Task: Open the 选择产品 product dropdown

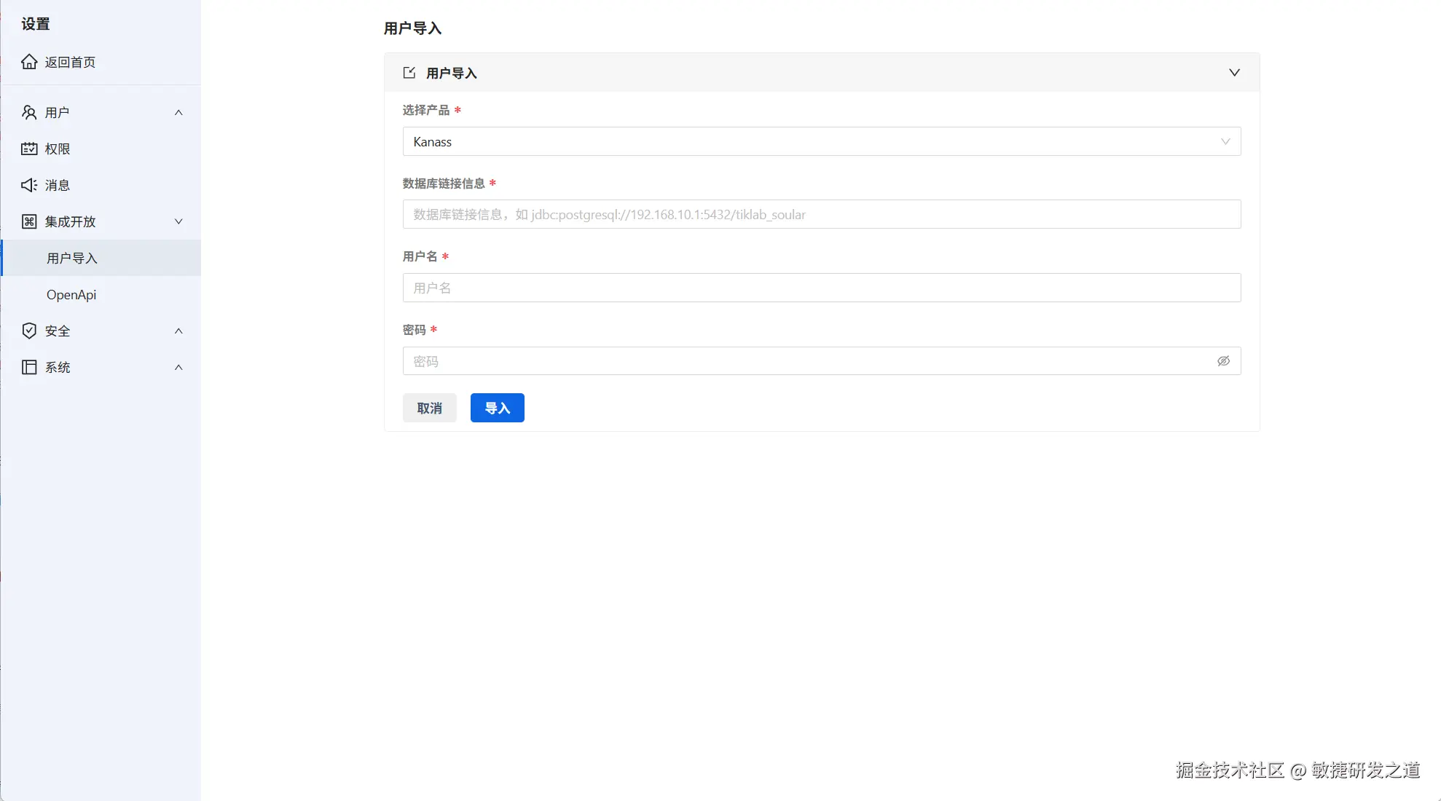Action: point(822,141)
